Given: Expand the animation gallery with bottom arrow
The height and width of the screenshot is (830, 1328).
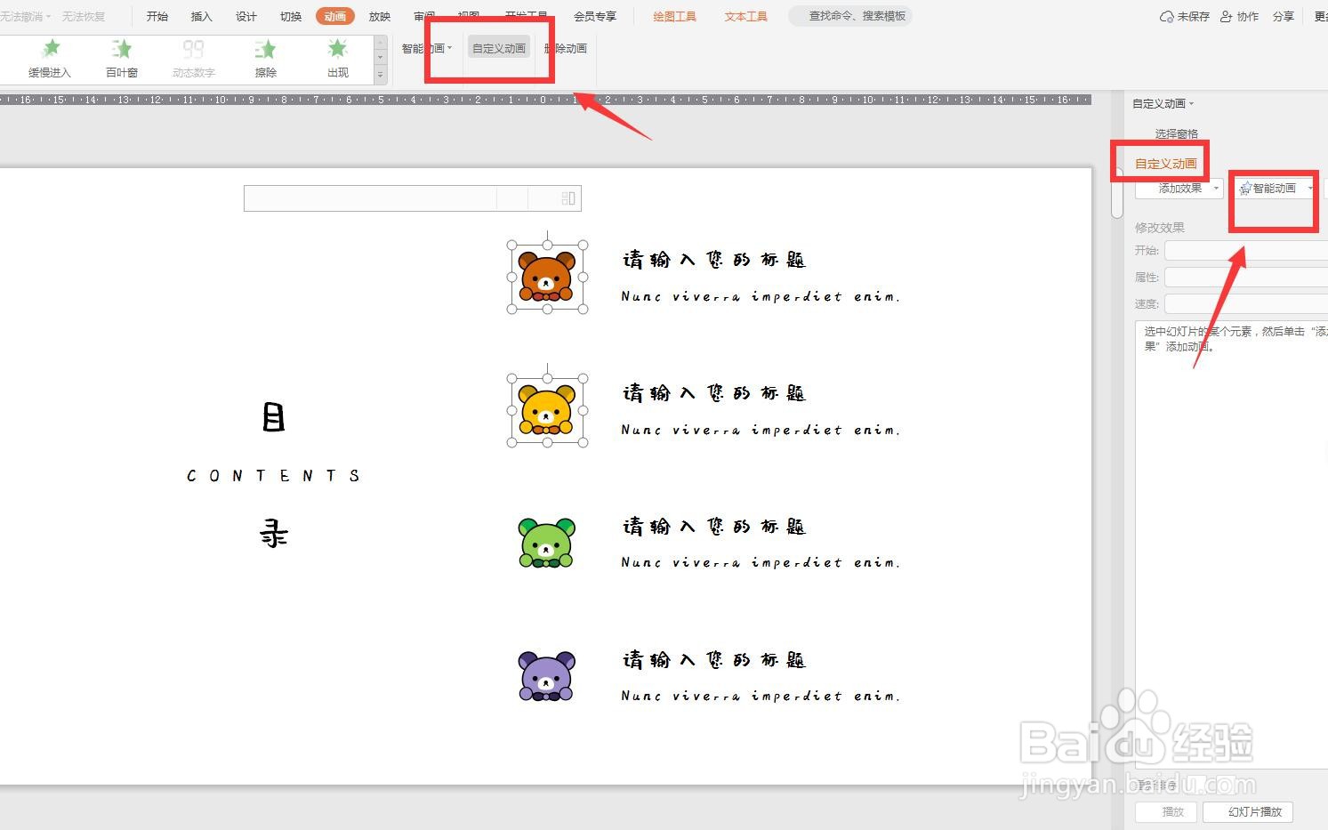Looking at the screenshot, I should pos(381,76).
